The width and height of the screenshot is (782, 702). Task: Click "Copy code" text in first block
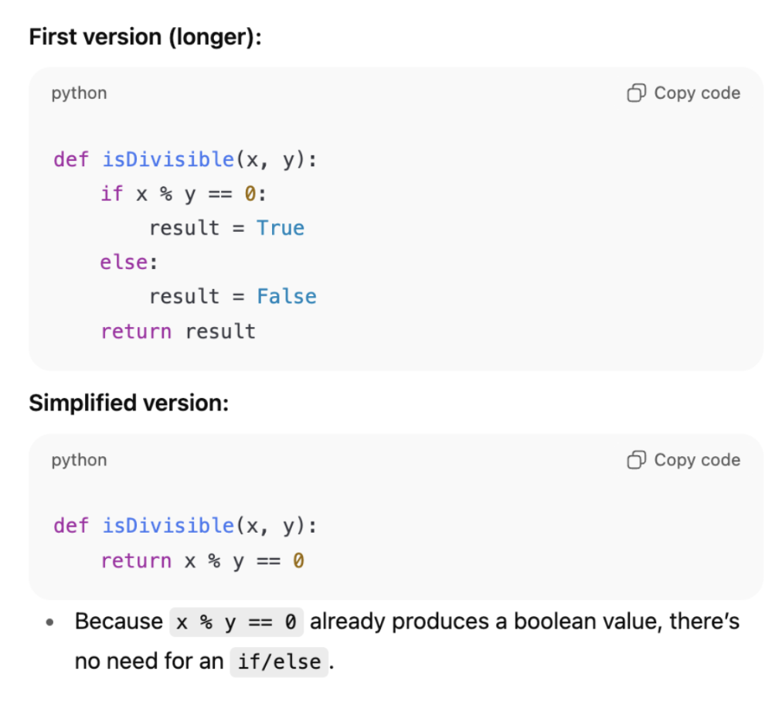(x=697, y=94)
